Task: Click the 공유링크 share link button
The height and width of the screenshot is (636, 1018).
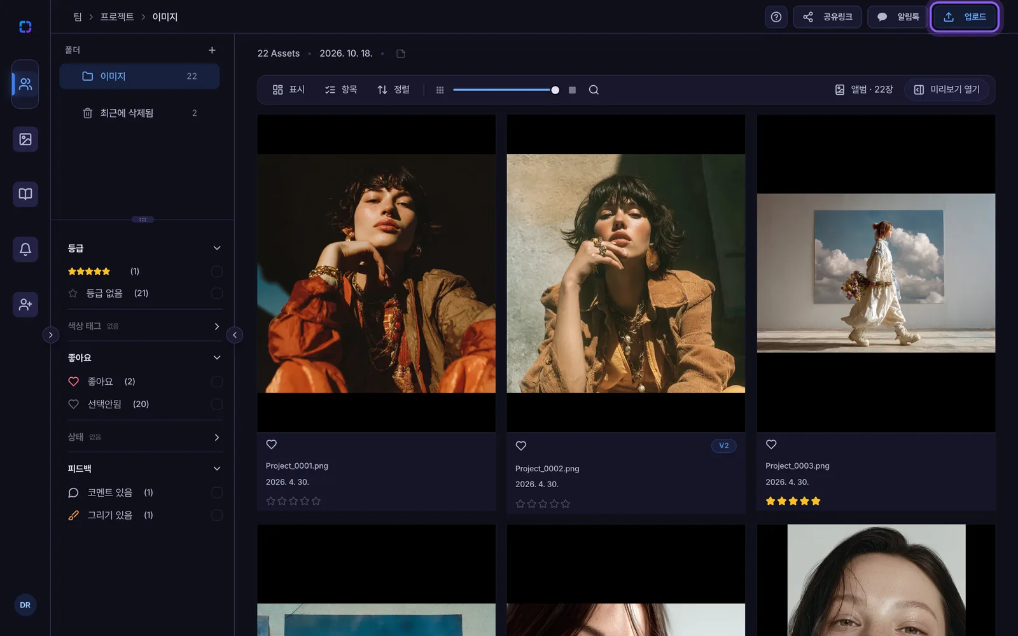Action: [x=827, y=17]
